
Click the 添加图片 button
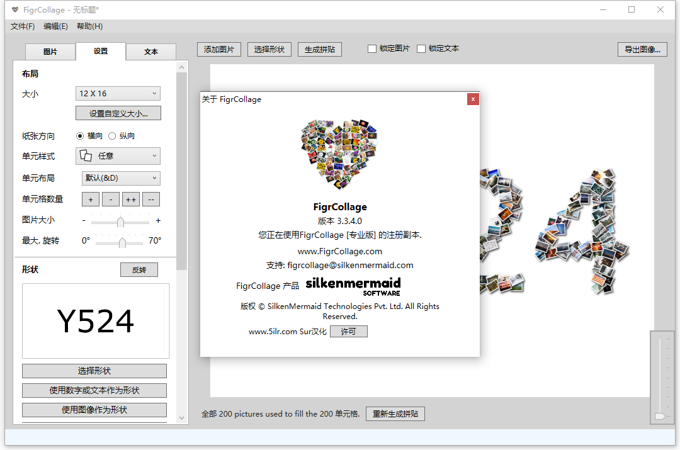219,50
